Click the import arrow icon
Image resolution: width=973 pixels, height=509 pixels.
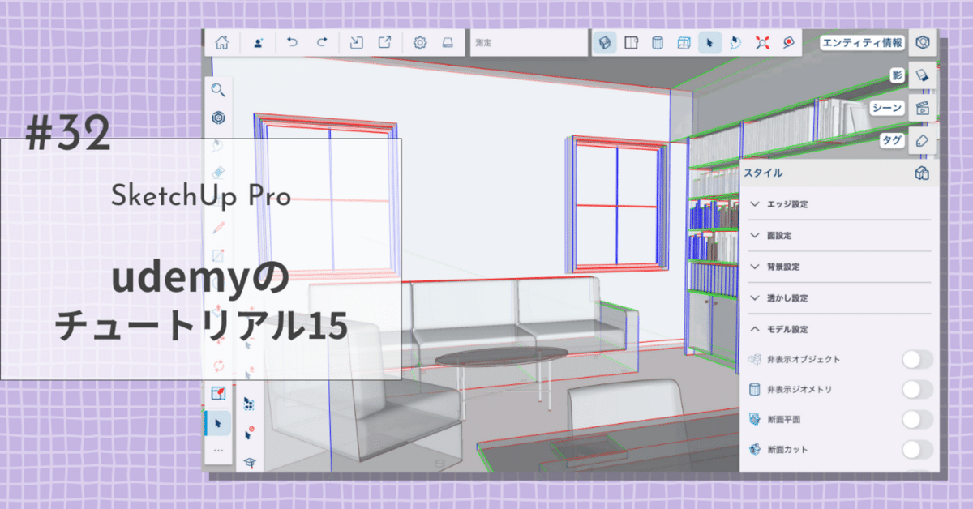point(357,43)
